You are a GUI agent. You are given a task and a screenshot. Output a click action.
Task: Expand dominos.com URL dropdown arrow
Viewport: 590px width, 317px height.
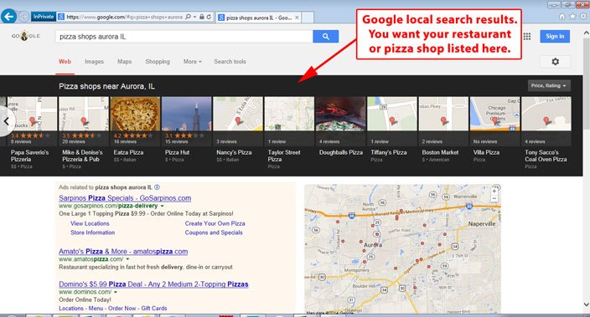[116, 292]
